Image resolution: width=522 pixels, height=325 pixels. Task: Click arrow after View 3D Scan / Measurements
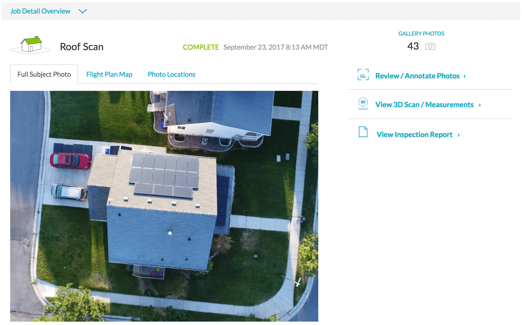coord(480,105)
